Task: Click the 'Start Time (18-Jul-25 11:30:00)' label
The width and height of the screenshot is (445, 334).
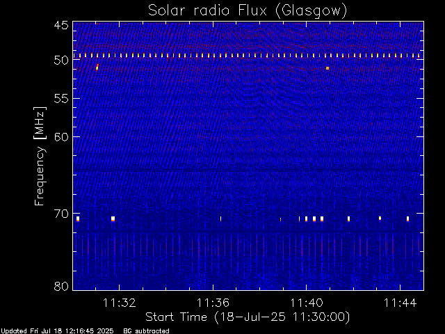Action: tap(248, 317)
